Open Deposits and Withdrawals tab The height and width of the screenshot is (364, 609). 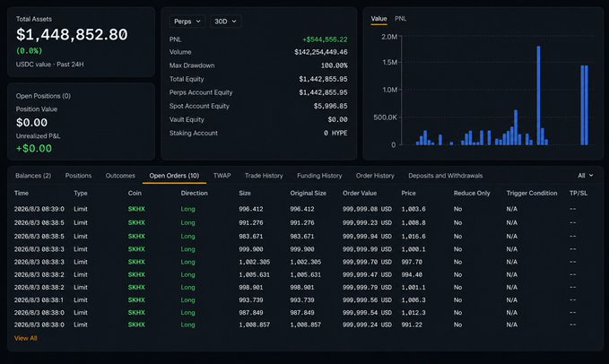click(x=445, y=176)
